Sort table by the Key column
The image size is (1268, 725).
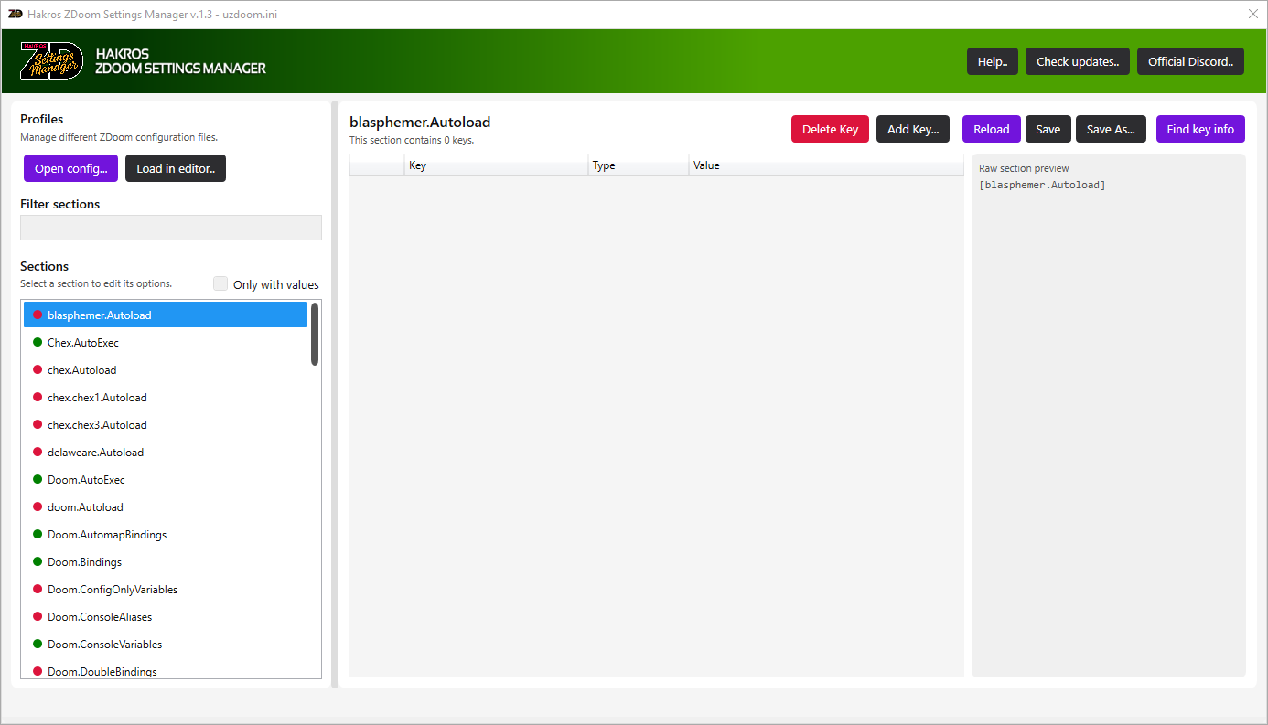[x=496, y=165]
